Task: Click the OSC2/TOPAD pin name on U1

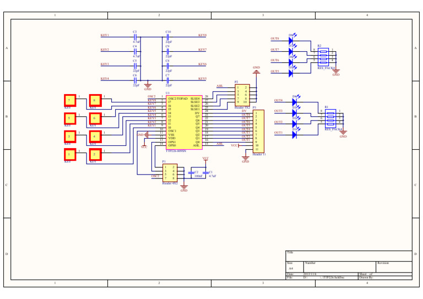Action: (177, 99)
